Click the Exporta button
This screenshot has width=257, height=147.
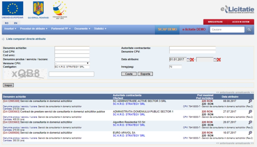(145, 74)
